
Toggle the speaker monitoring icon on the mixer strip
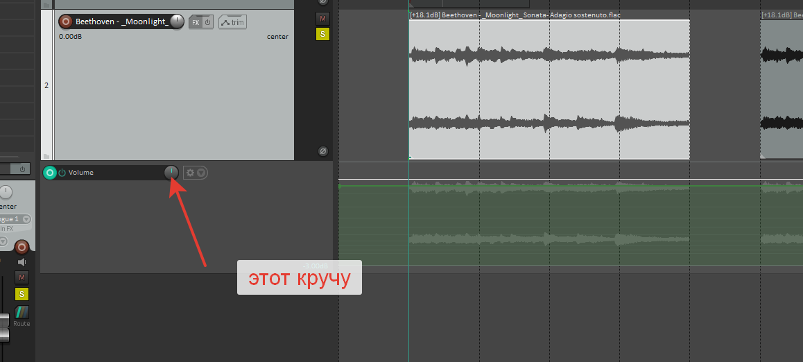(21, 262)
